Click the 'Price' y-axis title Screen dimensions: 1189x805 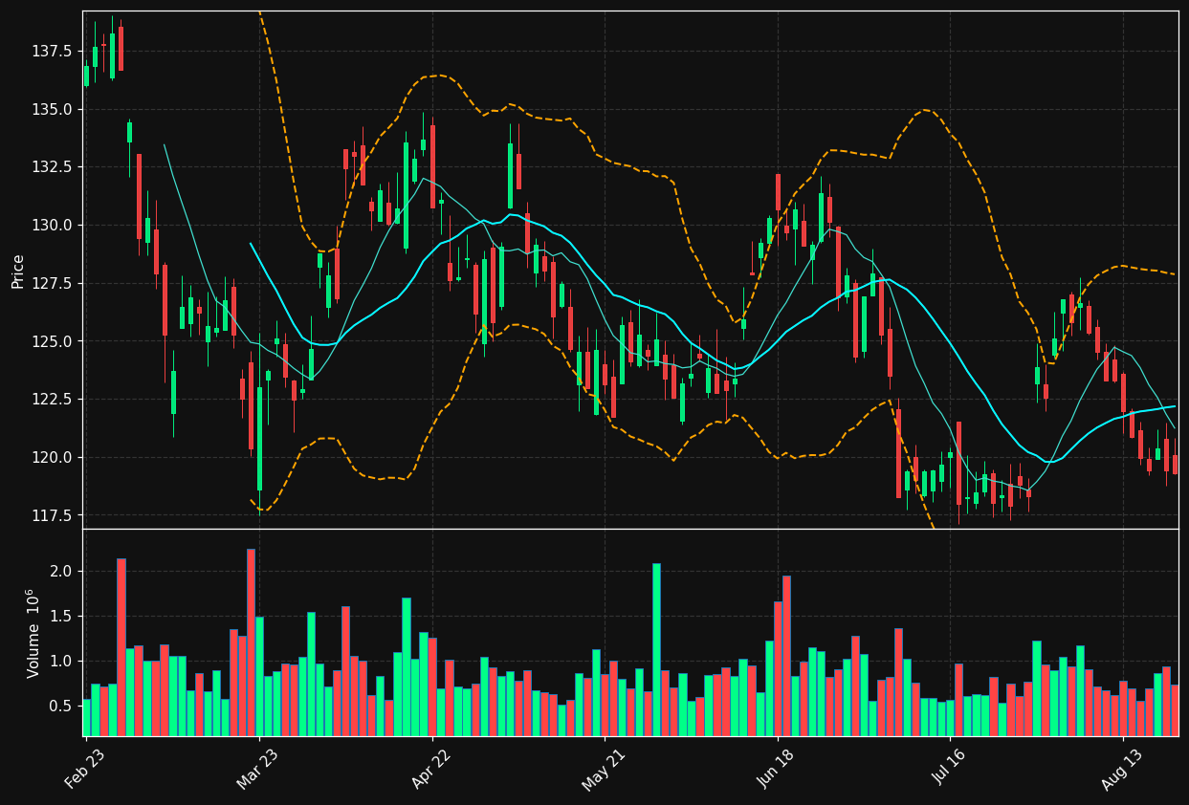[18, 271]
